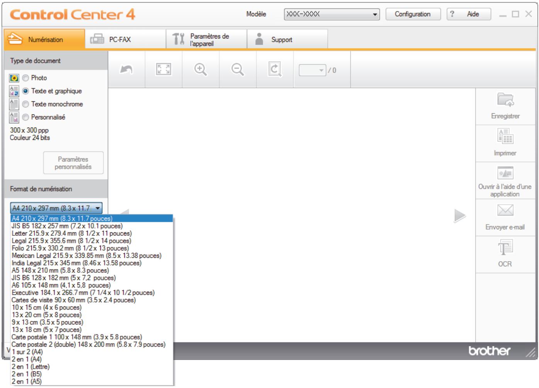Choose Legal 215.9 x 355.6 mm option

click(x=92, y=241)
